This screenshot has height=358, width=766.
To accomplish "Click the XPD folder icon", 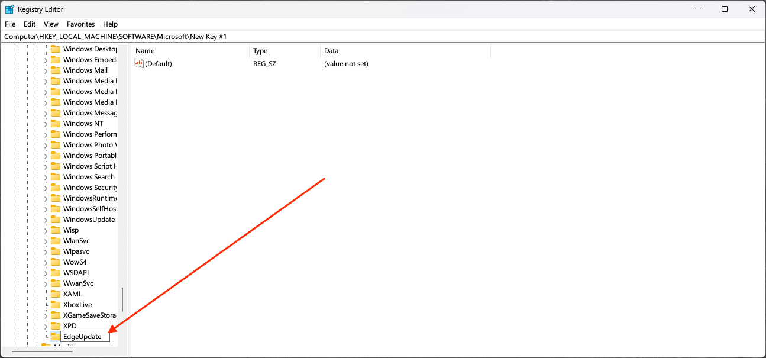I will tap(56, 326).
